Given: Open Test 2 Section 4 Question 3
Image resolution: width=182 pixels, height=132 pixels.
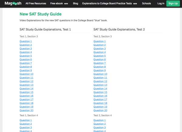Looking at the screenshot, I should (99, 127).
